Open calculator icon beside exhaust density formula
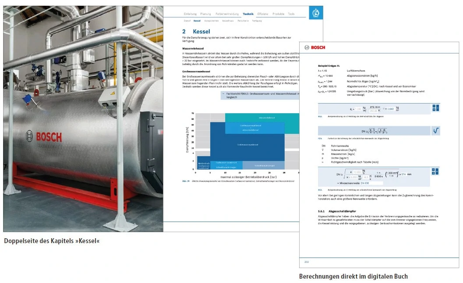The image size is (463, 283). [435, 108]
